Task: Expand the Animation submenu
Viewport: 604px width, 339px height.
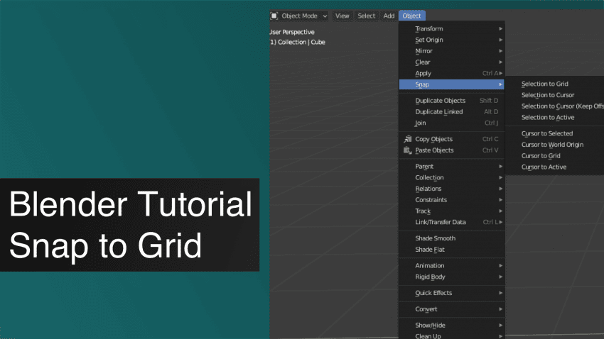Action: [451, 265]
